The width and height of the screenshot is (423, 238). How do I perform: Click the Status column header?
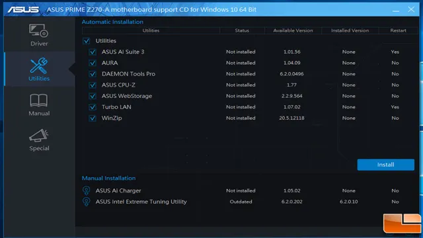[x=242, y=30]
